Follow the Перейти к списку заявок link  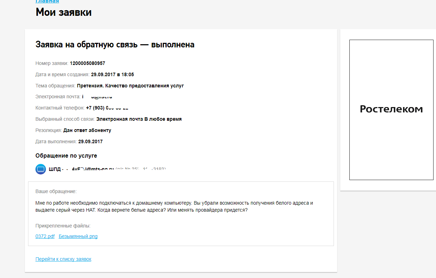pyautogui.click(x=63, y=259)
